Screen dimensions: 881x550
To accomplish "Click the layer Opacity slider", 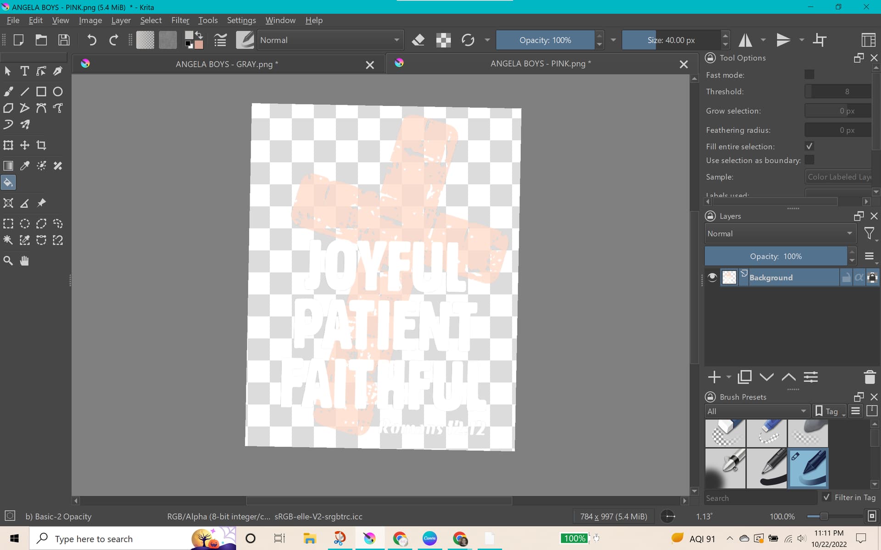I will coord(775,256).
